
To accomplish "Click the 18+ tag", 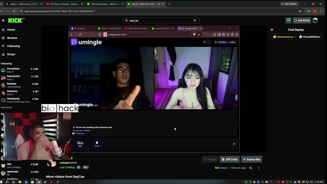I will click(85, 167).
